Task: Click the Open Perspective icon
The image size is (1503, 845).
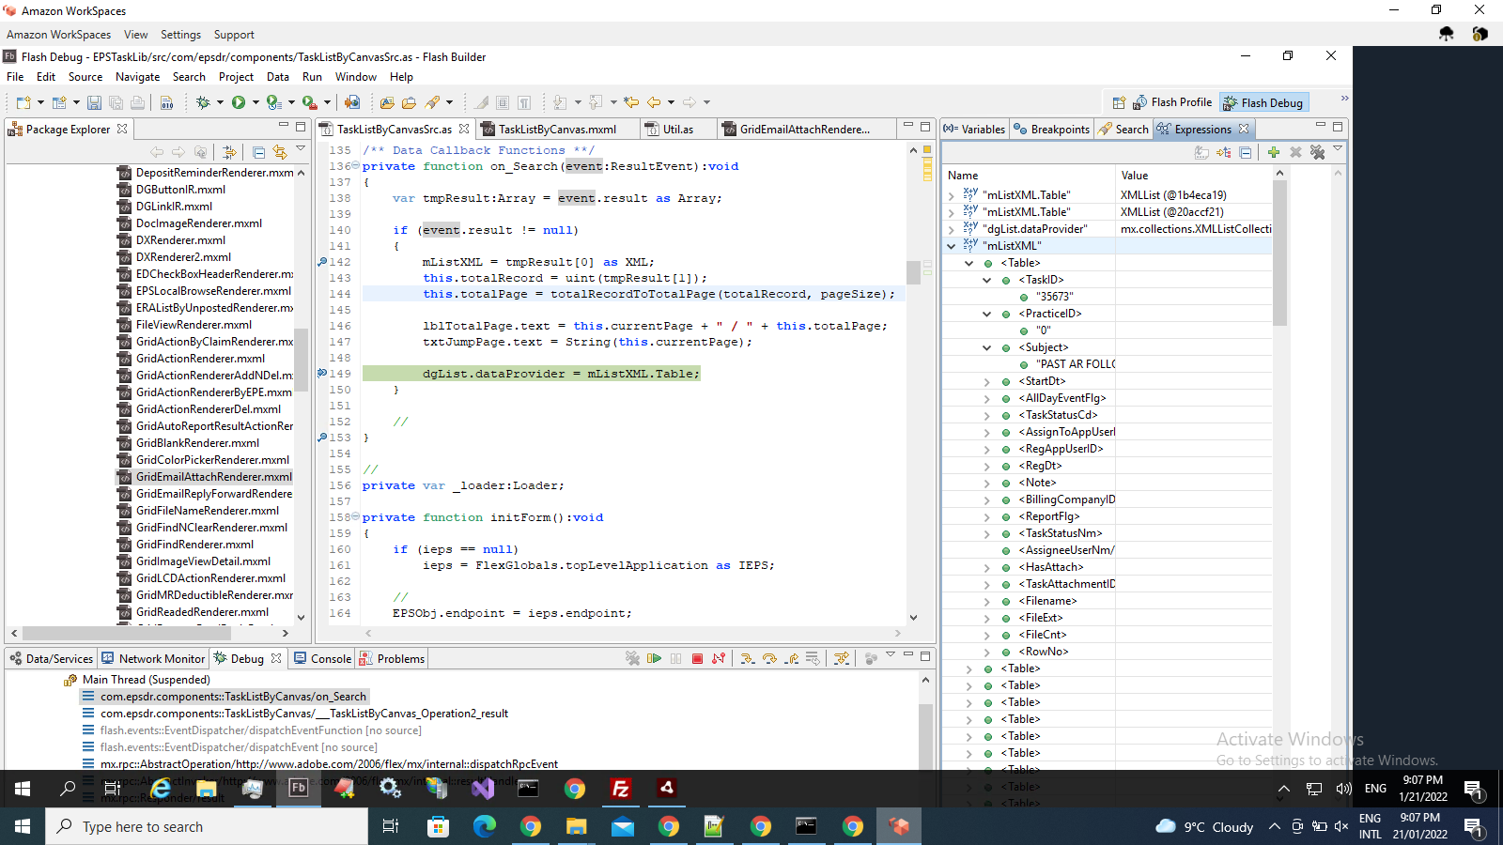Action: click(x=1119, y=102)
